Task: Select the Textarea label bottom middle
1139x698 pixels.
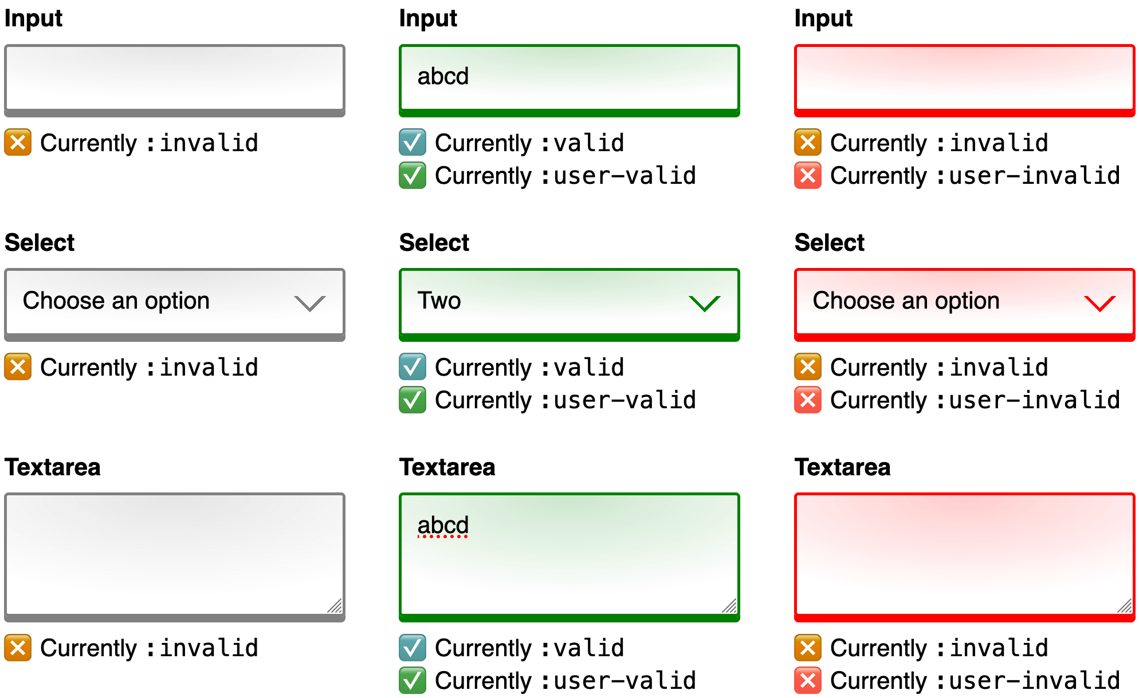Action: 431,460
